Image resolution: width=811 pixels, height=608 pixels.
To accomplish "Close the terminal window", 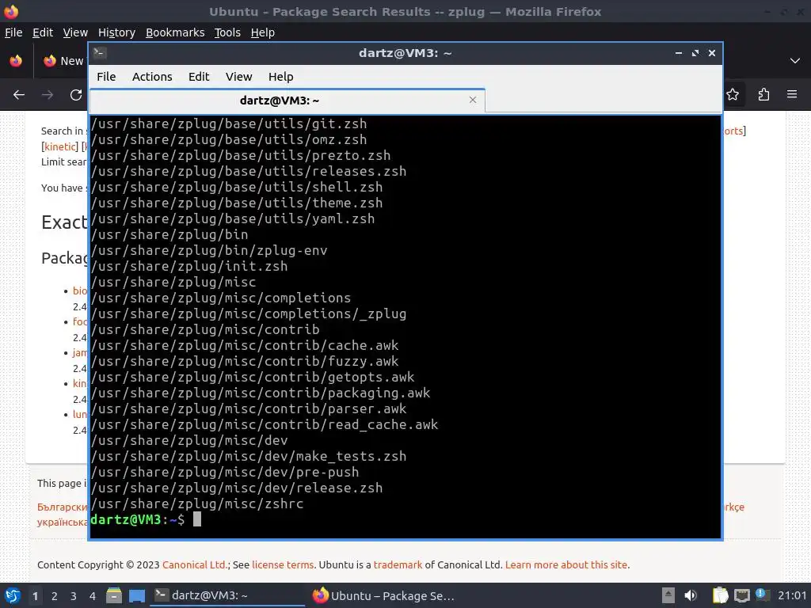I will [x=712, y=53].
